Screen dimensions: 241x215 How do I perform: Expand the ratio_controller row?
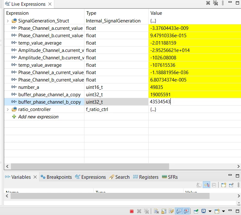tap(7, 109)
